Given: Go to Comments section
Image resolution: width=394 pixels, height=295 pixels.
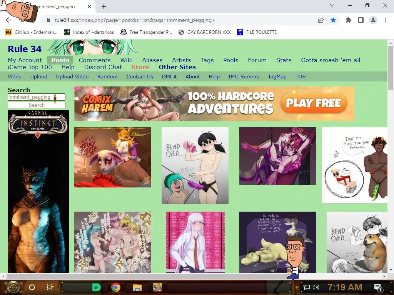Looking at the screenshot, I should point(95,60).
